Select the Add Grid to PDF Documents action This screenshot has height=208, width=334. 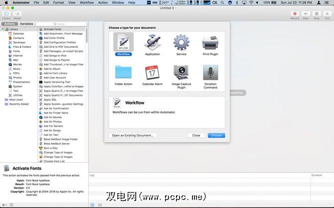[x=62, y=47]
